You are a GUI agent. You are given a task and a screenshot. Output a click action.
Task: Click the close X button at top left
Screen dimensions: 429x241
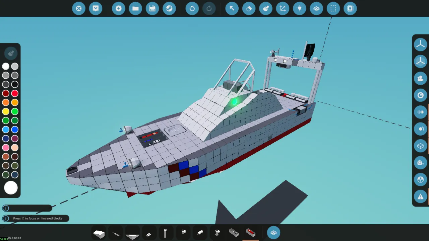[x=79, y=8]
